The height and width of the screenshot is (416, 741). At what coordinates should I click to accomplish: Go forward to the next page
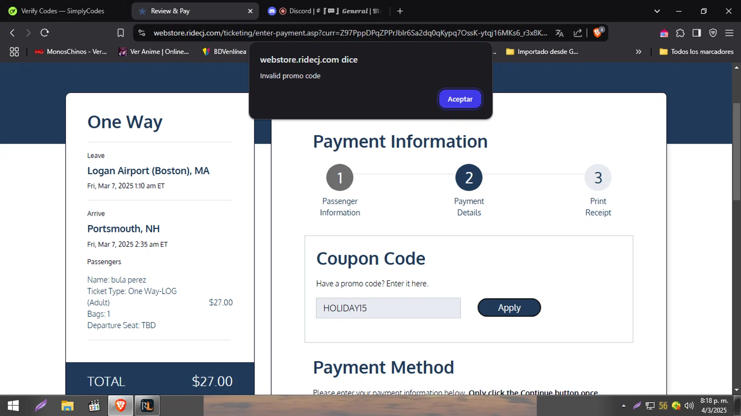point(28,33)
